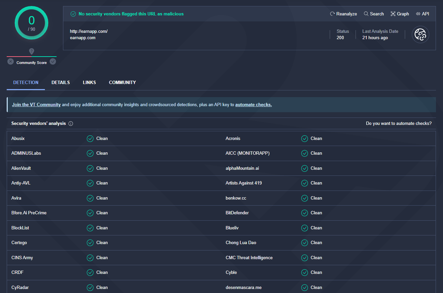Click the Clean check icon for AICC (MONITORAPP)
Screen dimensions: 443x293
(305, 153)
